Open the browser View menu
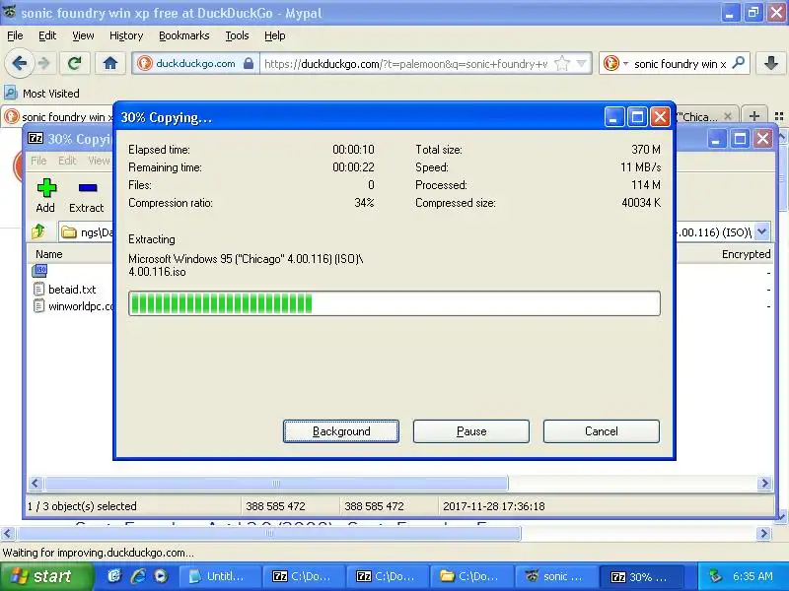Screen dimensions: 789x591 click(x=83, y=35)
